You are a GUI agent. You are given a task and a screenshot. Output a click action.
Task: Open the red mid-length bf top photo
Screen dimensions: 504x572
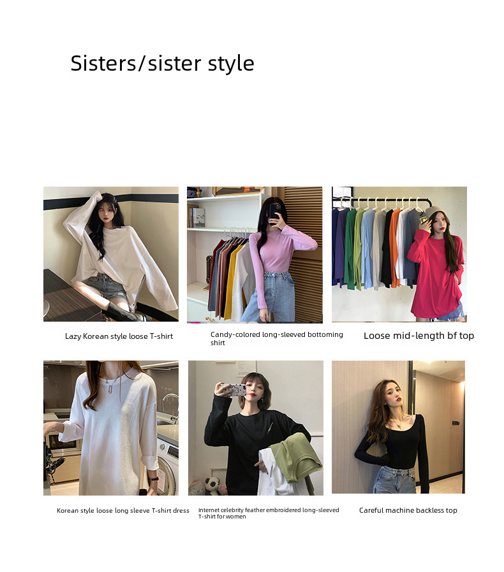coord(399,254)
